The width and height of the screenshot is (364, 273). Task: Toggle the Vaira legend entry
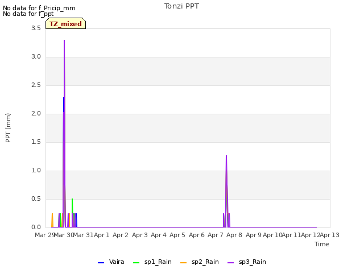coord(111,262)
